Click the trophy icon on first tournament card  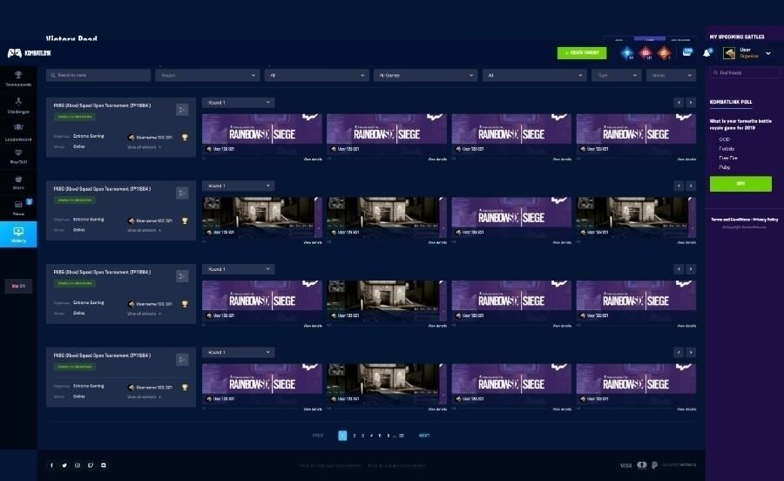pyautogui.click(x=185, y=137)
